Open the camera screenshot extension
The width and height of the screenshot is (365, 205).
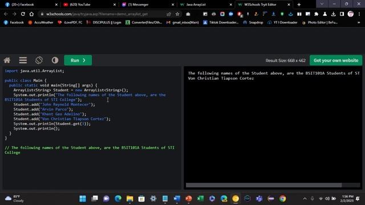(x=188, y=14)
